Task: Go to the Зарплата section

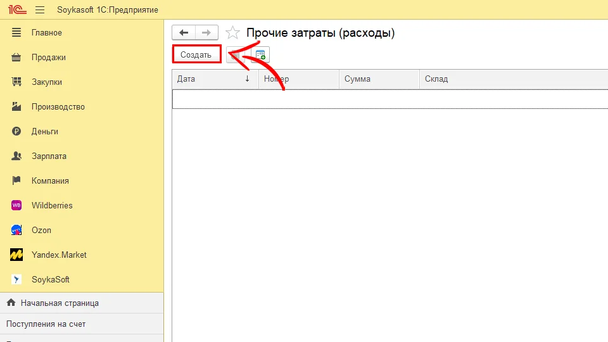Action: point(49,156)
